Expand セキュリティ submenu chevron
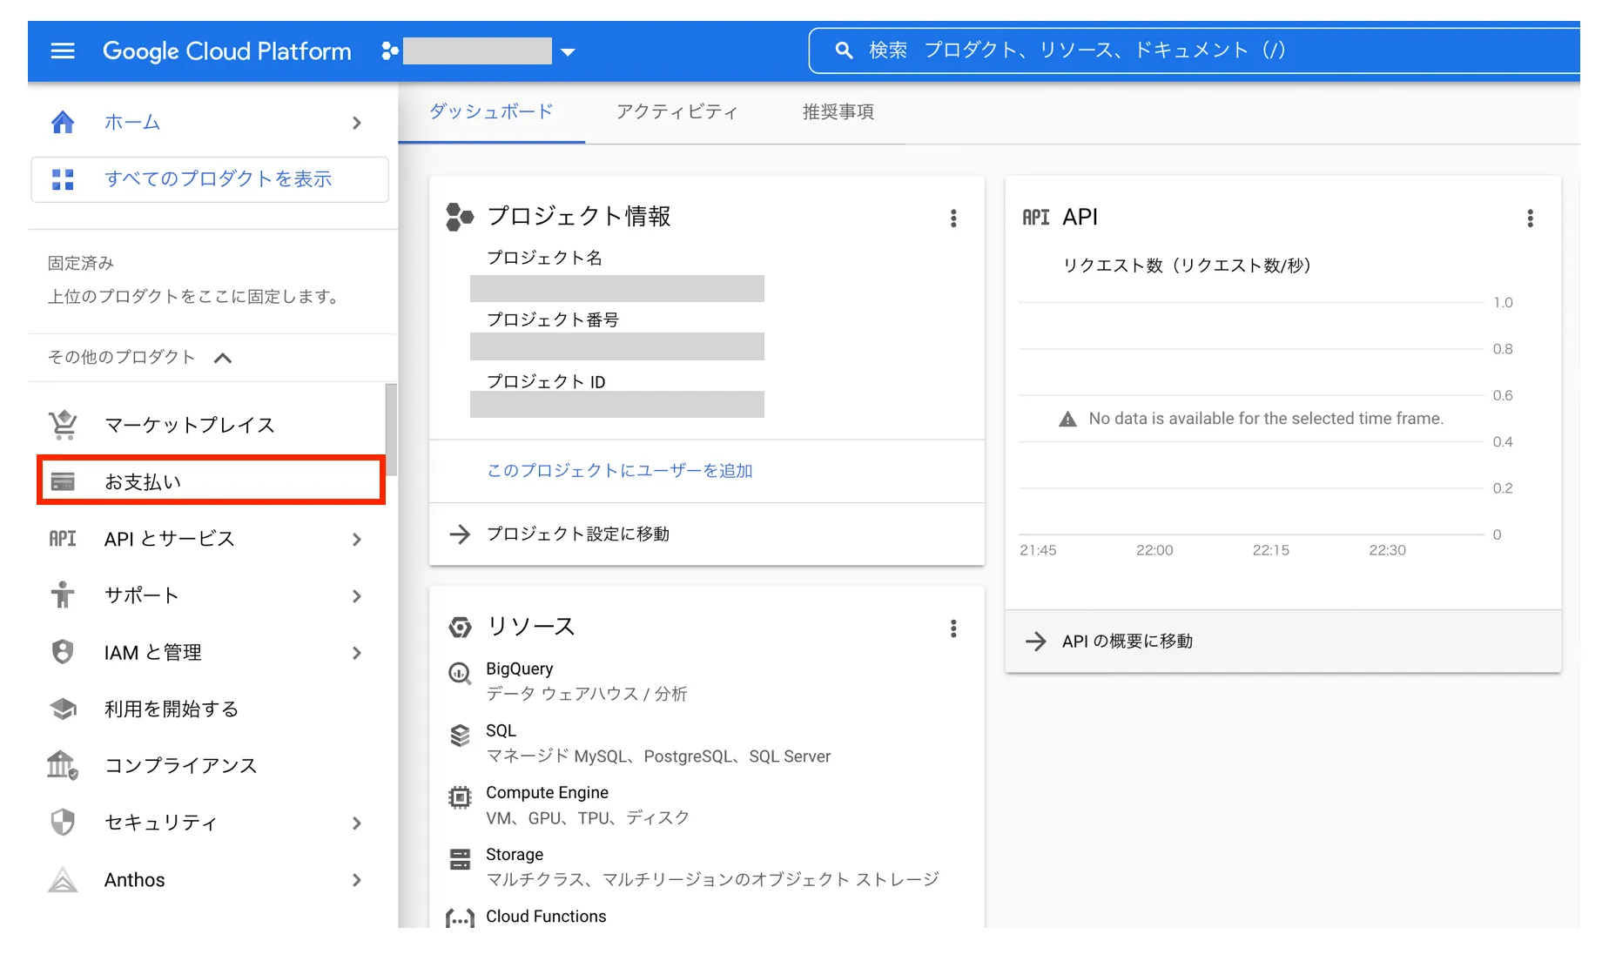Screen dimensions: 1602x961 [x=357, y=823]
